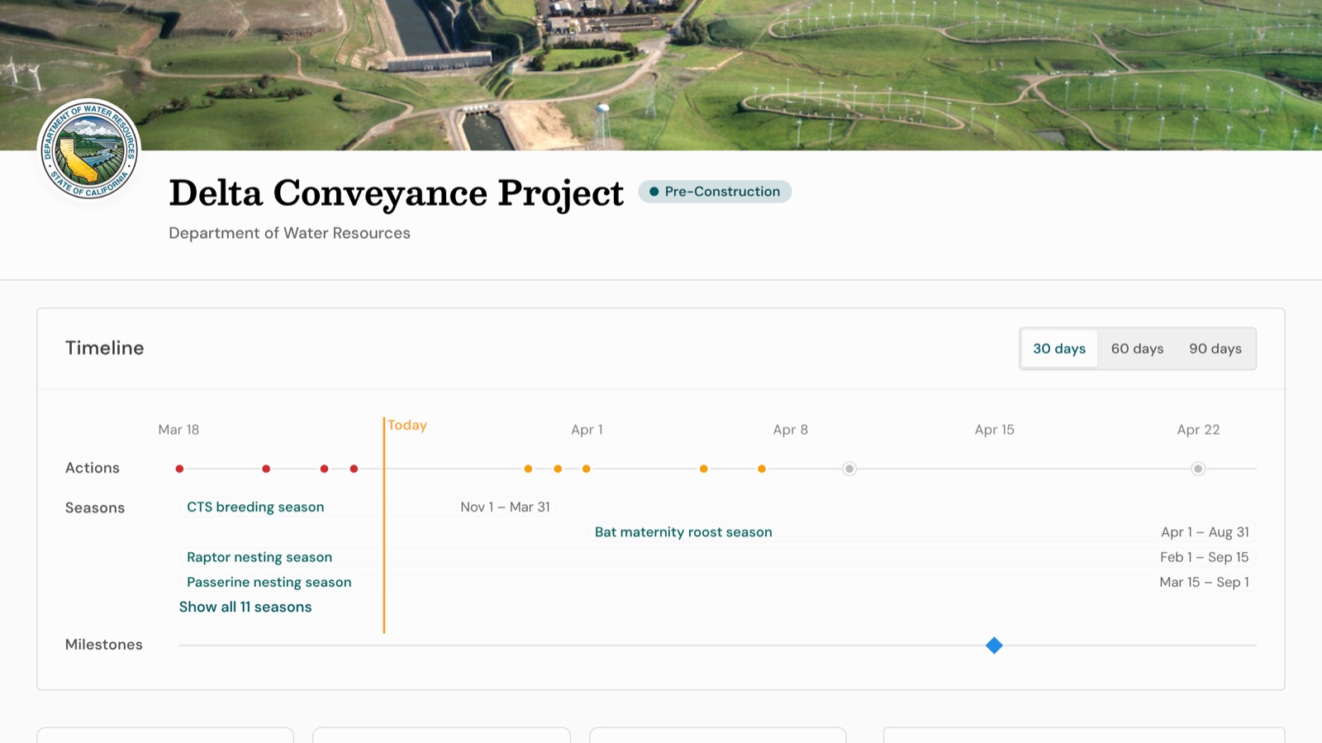Screen dimensions: 1322x743
Task: Click the Delta Conveyance Project title
Action: click(x=396, y=193)
